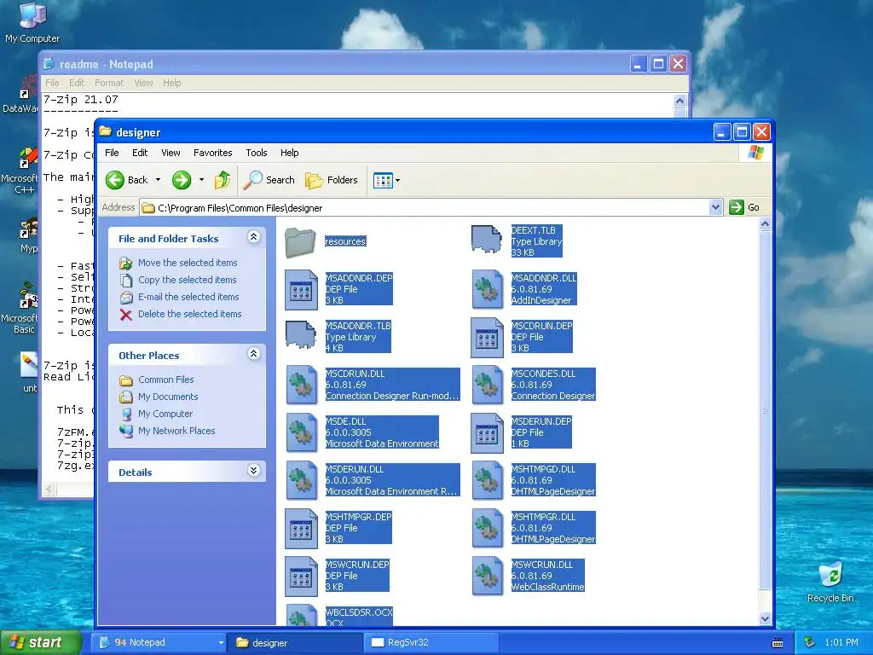Open the Tools menu

[257, 153]
